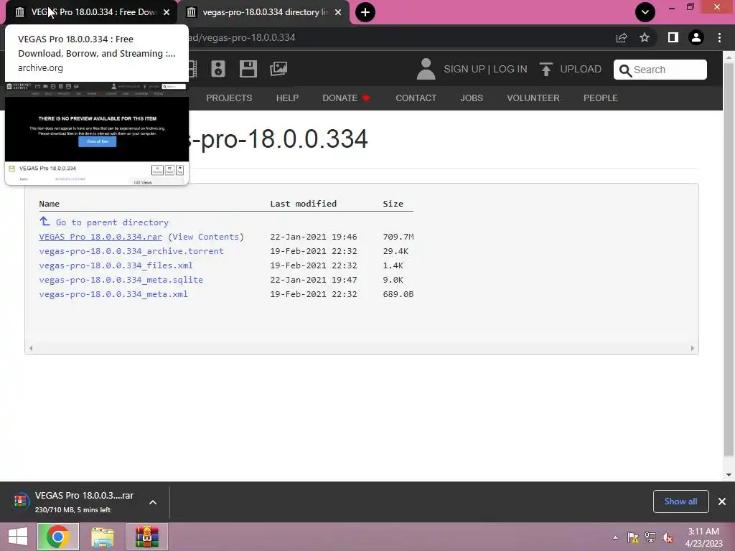Open the archive.org images media icon
Image resolution: width=735 pixels, height=551 pixels.
[x=278, y=69]
